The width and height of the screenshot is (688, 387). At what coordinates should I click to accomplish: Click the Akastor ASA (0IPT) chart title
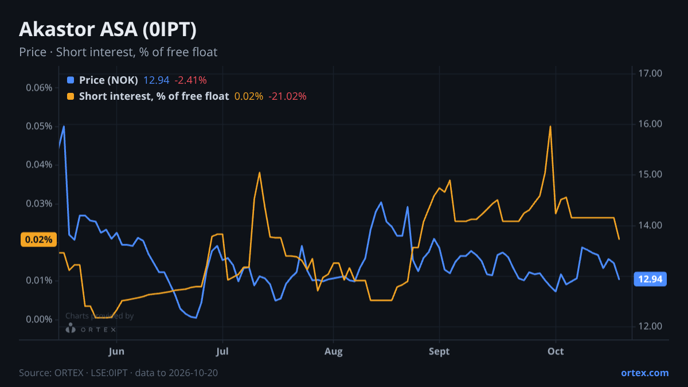(x=108, y=29)
